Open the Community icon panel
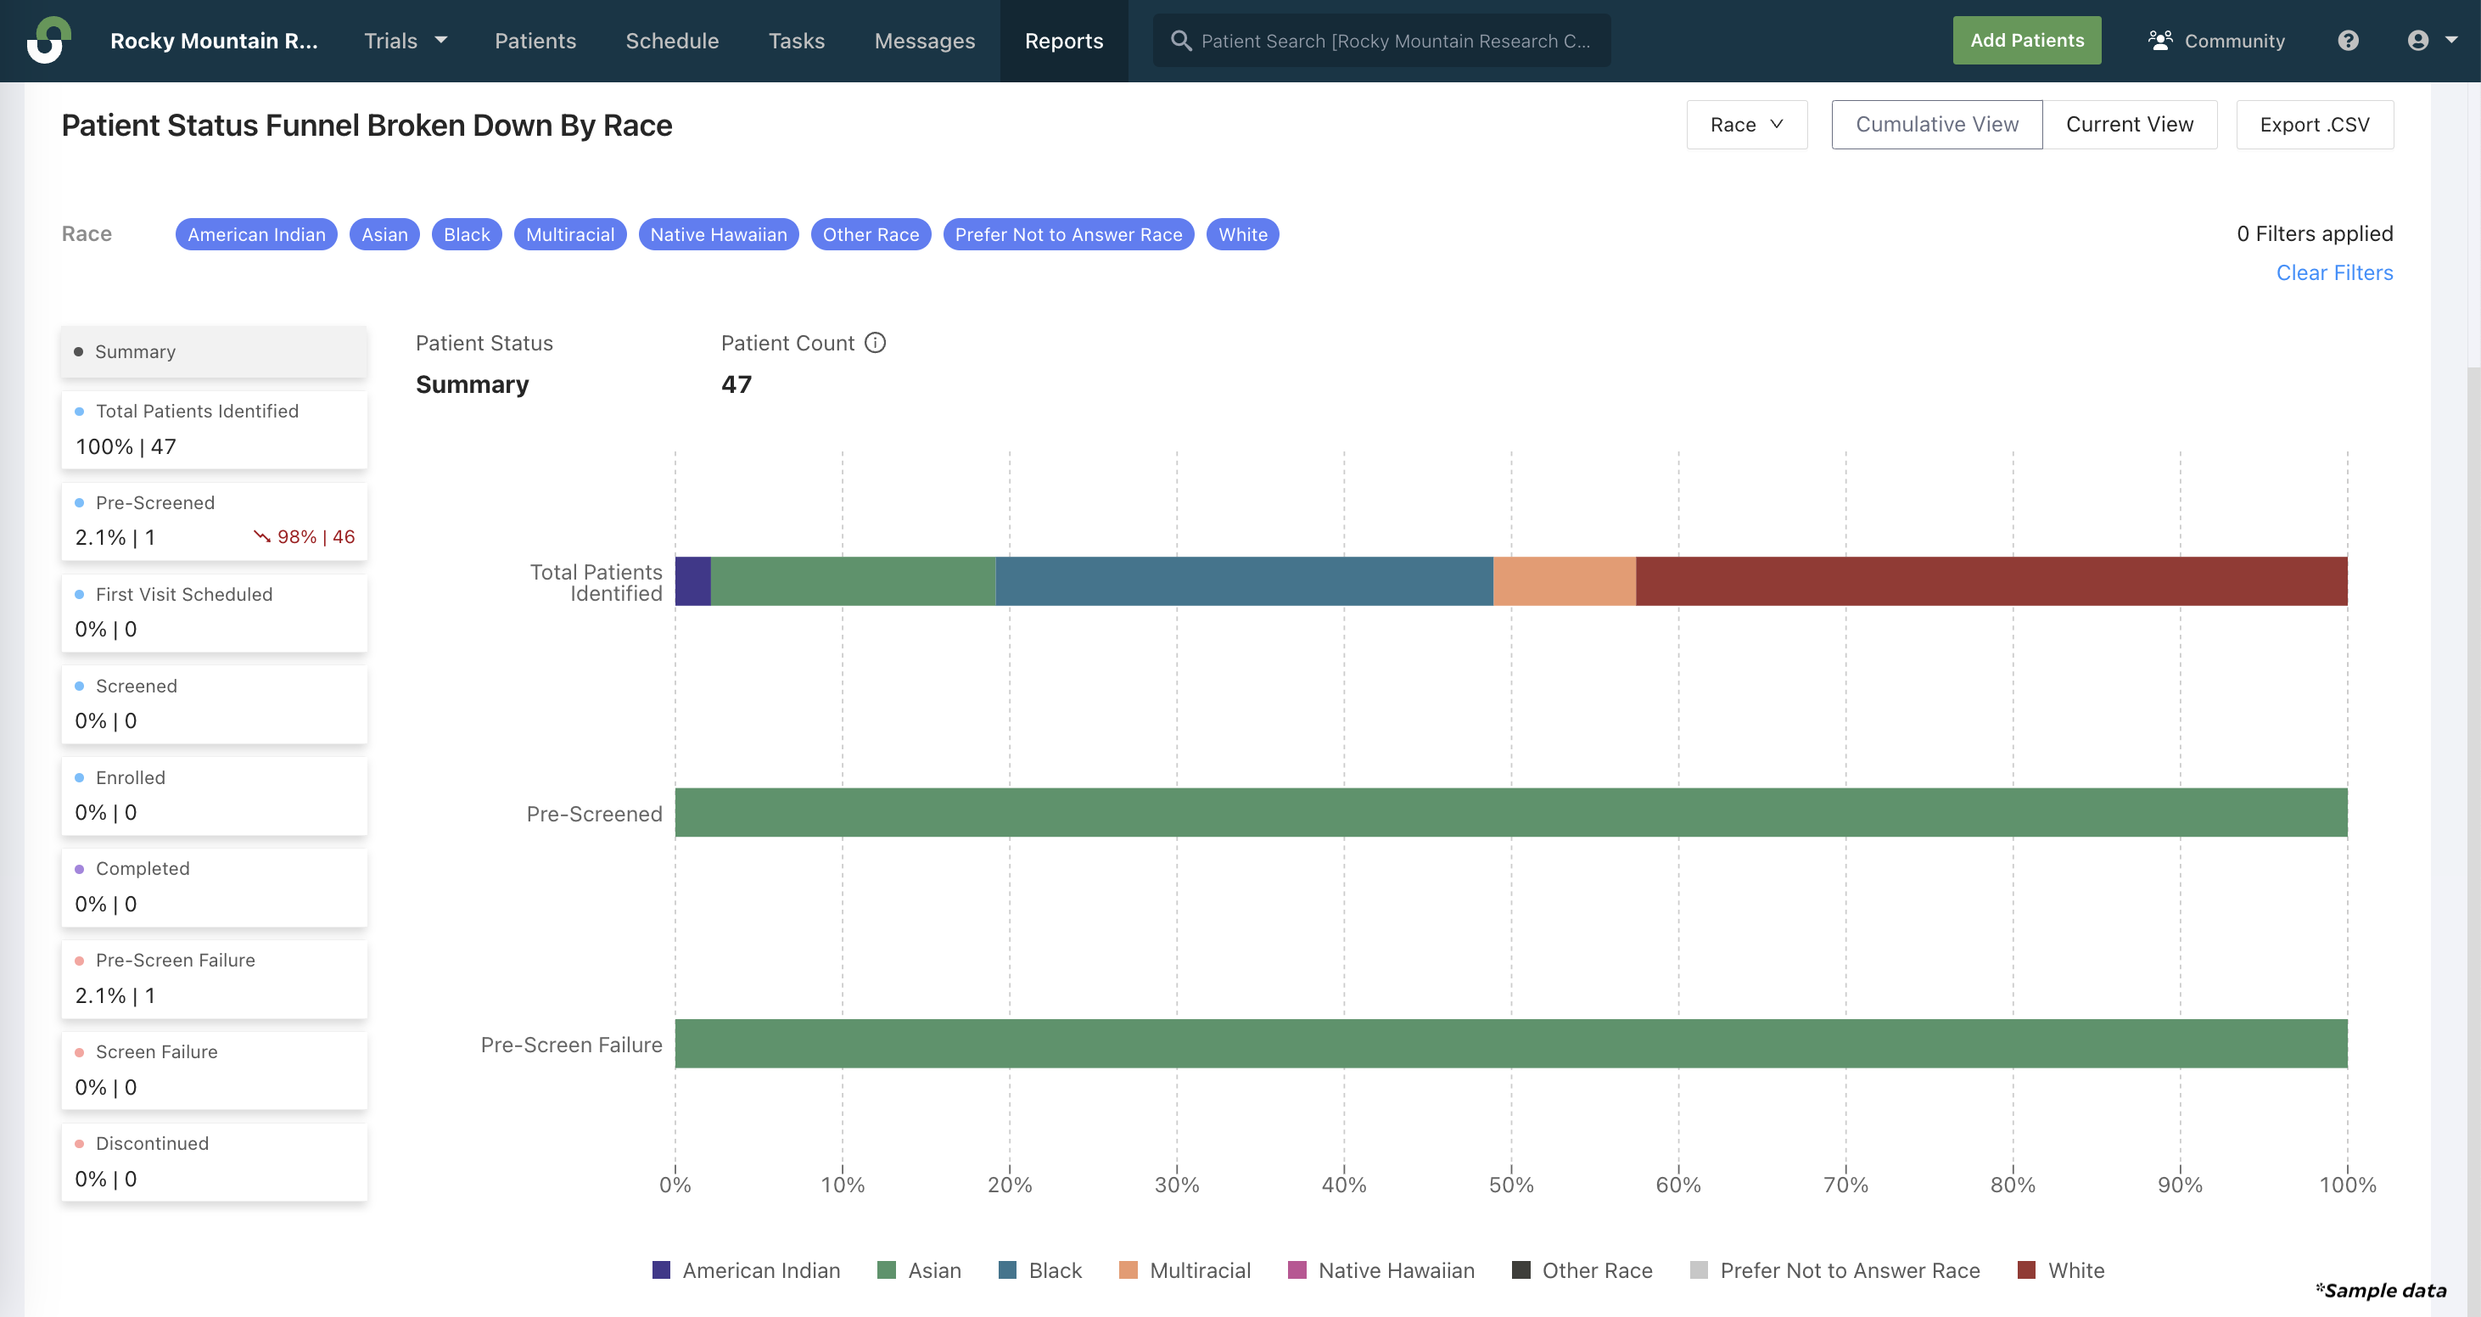The image size is (2481, 1317). (2219, 39)
